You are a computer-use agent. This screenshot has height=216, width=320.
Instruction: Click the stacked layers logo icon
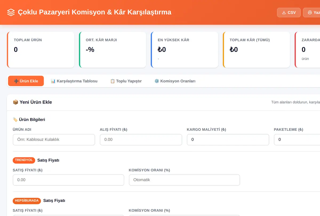point(11,12)
